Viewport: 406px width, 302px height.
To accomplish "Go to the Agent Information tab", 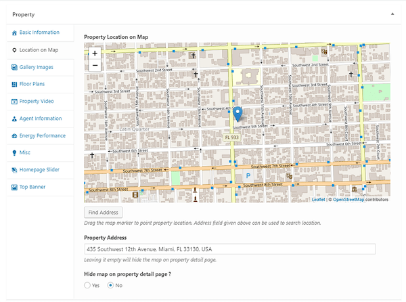I will click(41, 118).
